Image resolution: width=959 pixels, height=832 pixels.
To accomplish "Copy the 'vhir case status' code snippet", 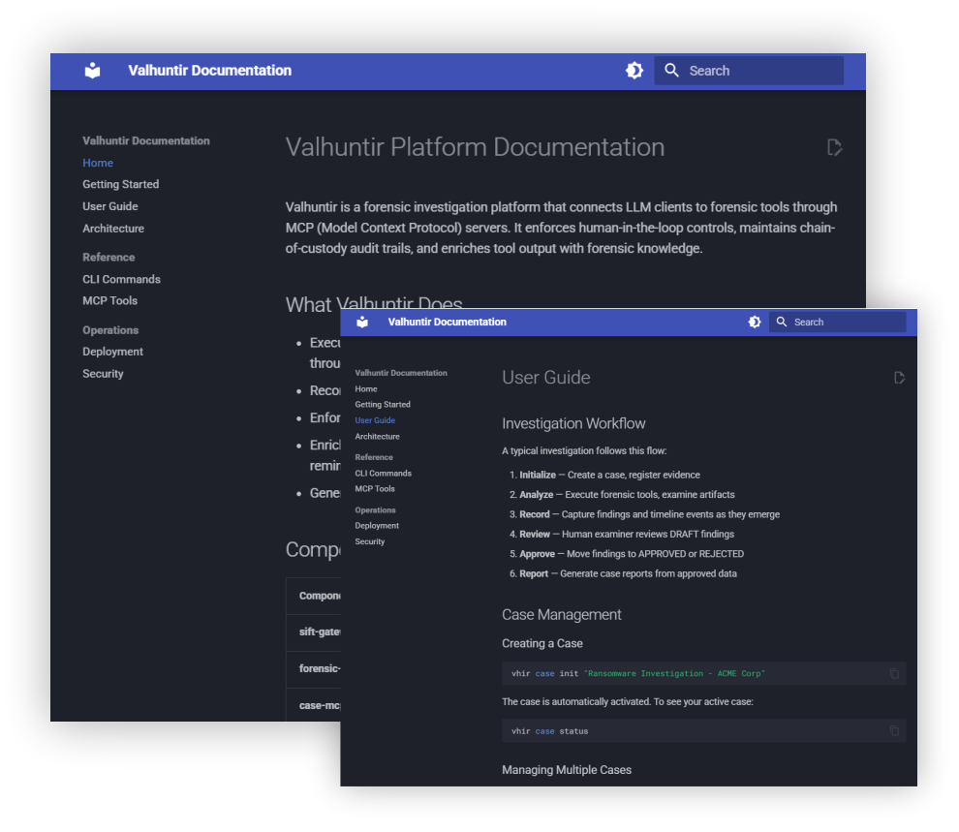I will click(894, 731).
